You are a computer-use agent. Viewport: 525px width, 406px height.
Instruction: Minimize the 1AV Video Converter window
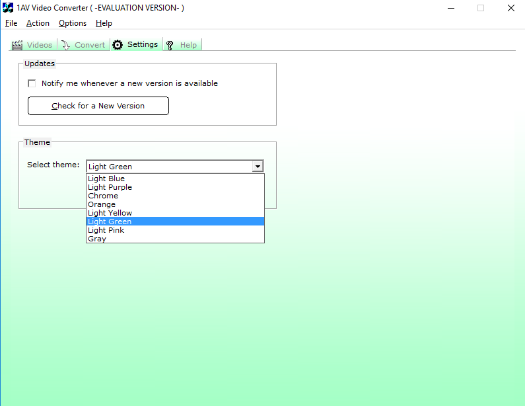(x=451, y=8)
